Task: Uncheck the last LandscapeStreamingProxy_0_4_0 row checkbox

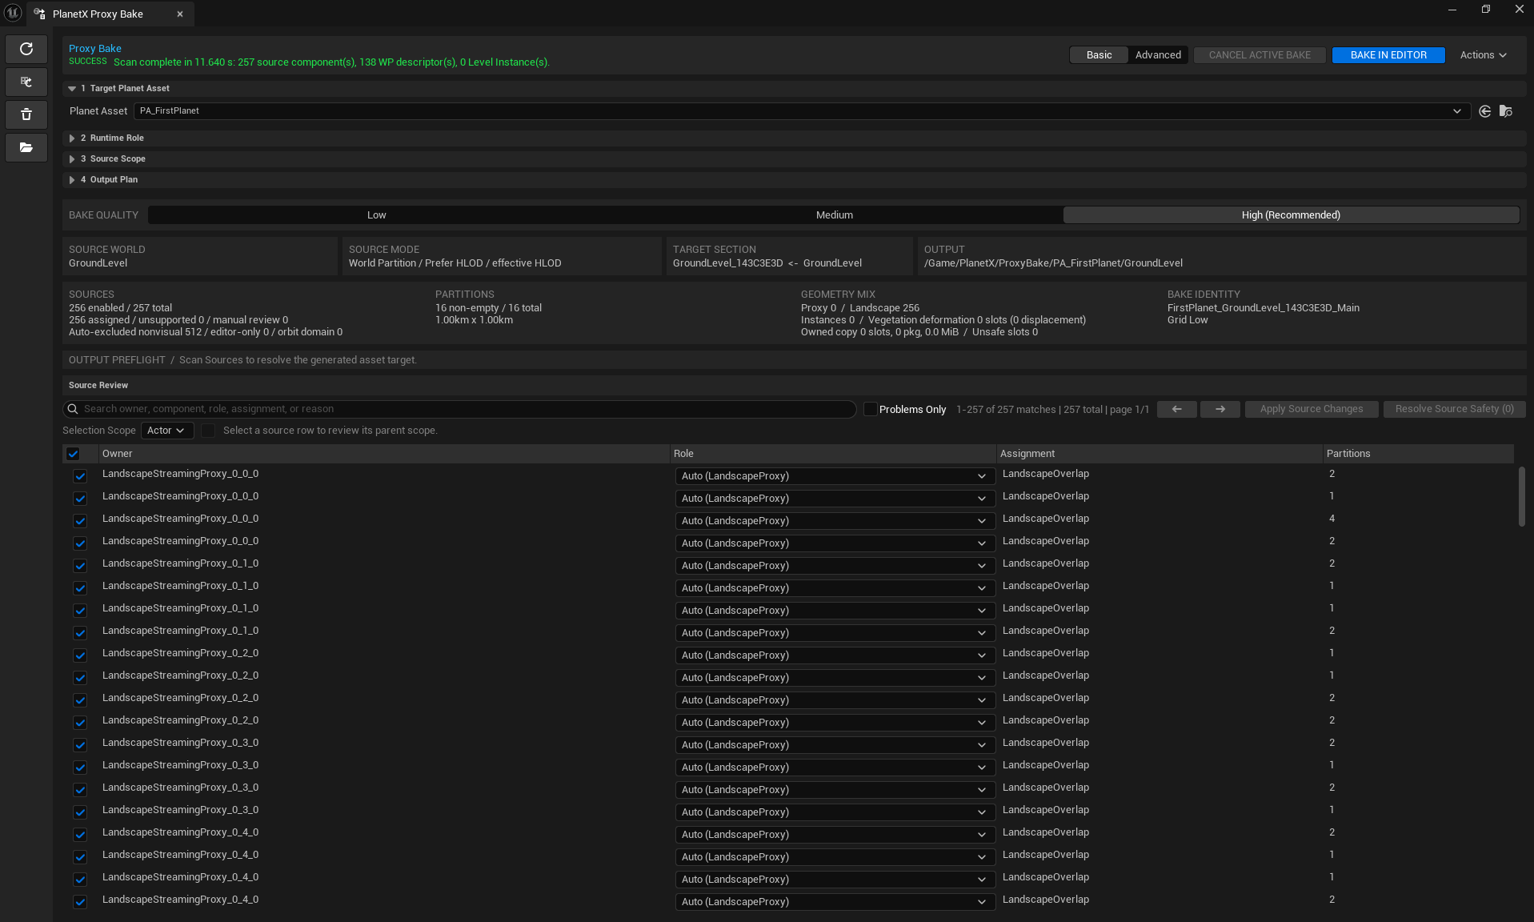Action: coord(80,902)
